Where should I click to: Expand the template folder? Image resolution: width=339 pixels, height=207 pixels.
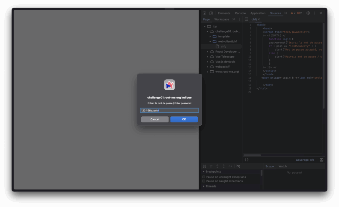[x=210, y=36]
